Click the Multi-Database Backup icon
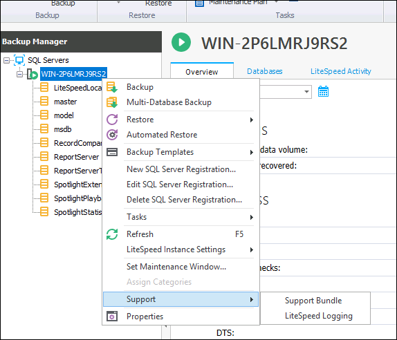Viewport: 397px width, 340px height. pyautogui.click(x=112, y=102)
